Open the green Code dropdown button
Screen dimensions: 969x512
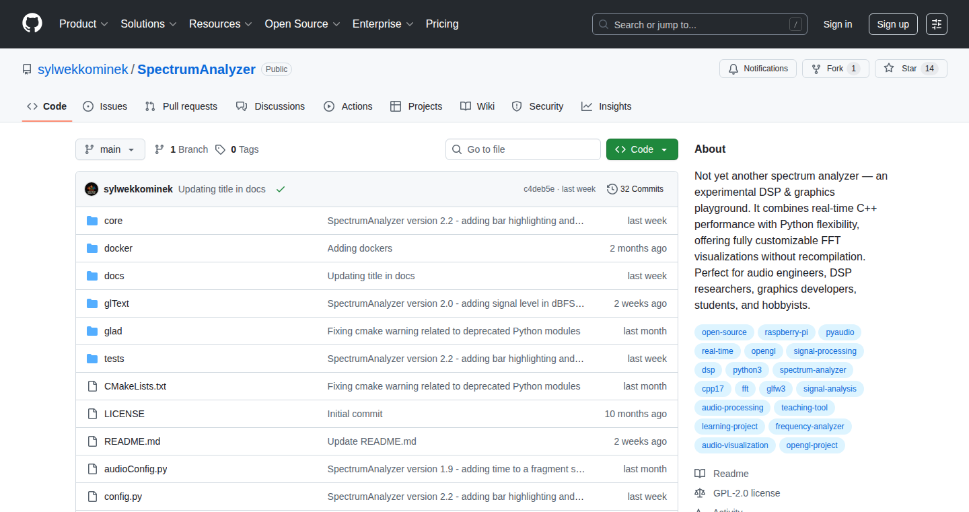642,149
